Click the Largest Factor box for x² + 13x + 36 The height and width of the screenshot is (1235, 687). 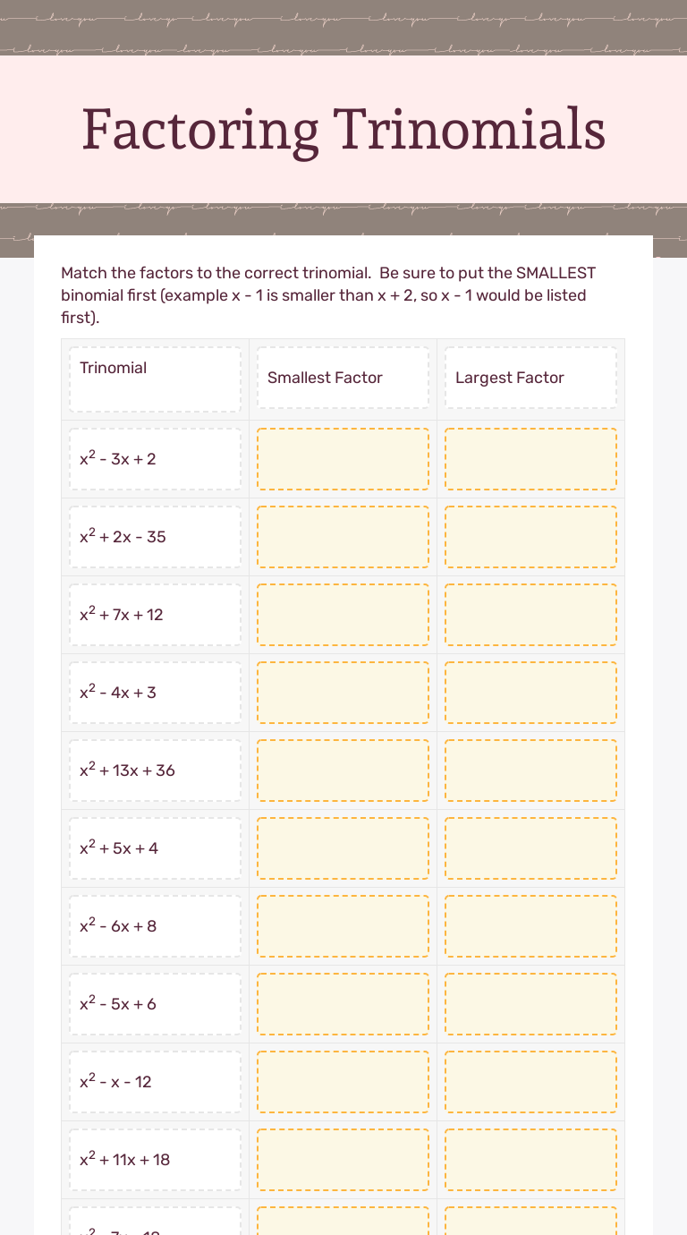(530, 771)
